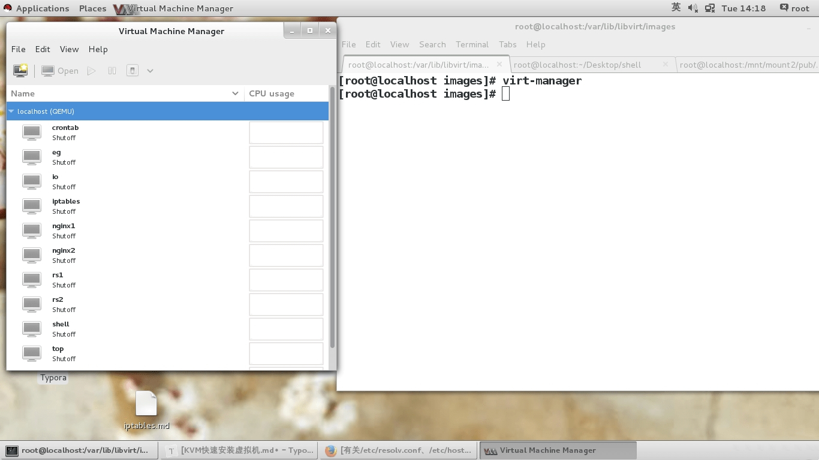
Task: Click the Open toolbar button
Action: 60,71
